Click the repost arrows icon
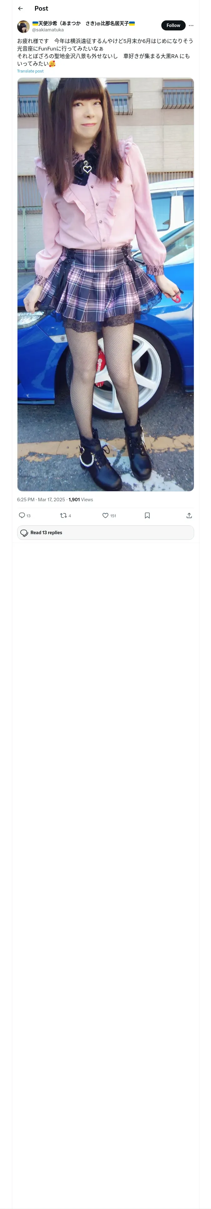Viewport: 211px width, 1209px height. (x=63, y=515)
